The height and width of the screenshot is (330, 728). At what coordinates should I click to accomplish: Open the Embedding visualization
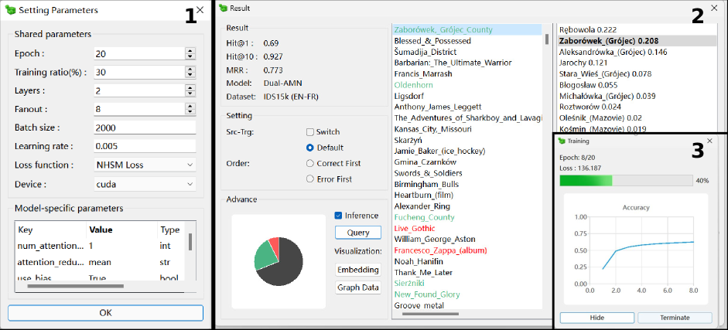coord(357,270)
